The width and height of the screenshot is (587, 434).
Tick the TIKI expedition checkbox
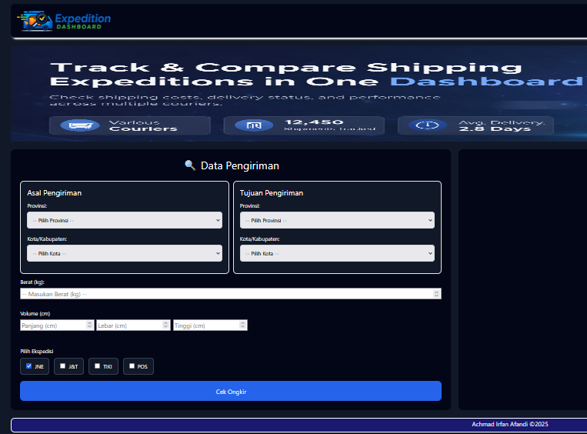point(97,366)
